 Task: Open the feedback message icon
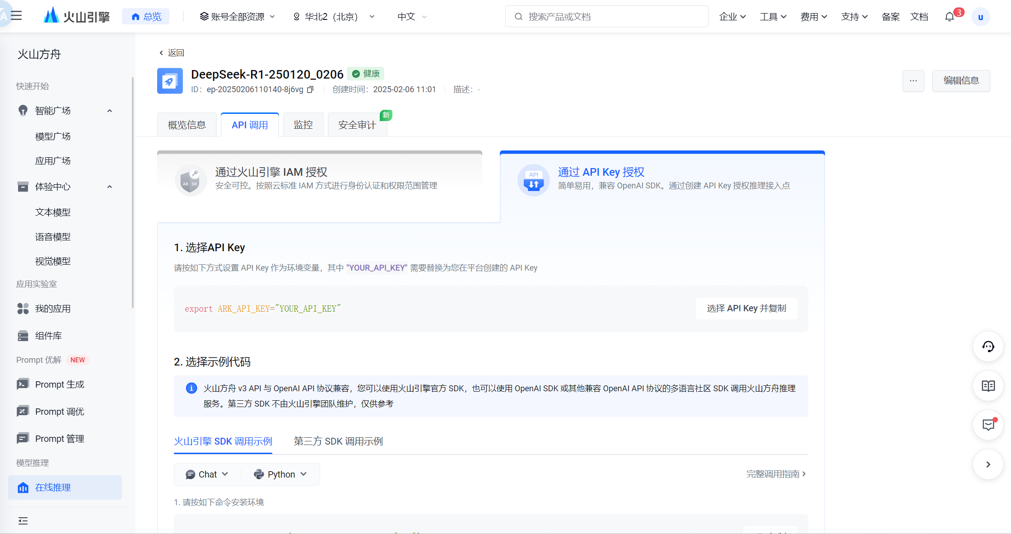(988, 425)
